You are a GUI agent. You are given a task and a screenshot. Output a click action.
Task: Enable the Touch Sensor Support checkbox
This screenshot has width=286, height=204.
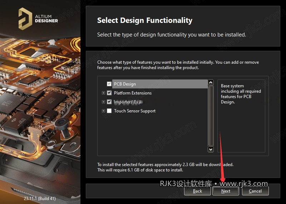click(x=109, y=111)
